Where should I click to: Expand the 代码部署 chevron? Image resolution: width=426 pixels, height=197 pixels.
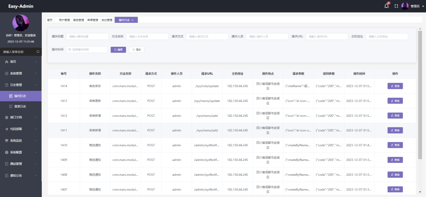click(x=36, y=129)
